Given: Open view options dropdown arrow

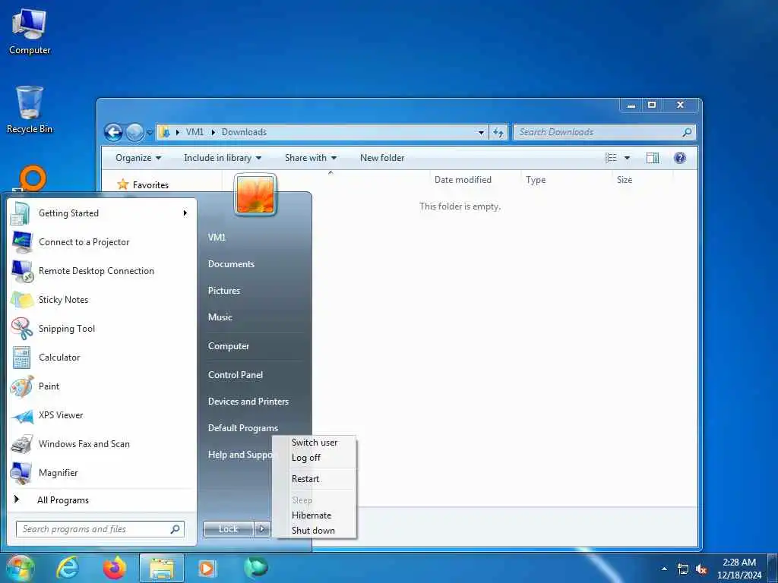Looking at the screenshot, I should point(627,158).
